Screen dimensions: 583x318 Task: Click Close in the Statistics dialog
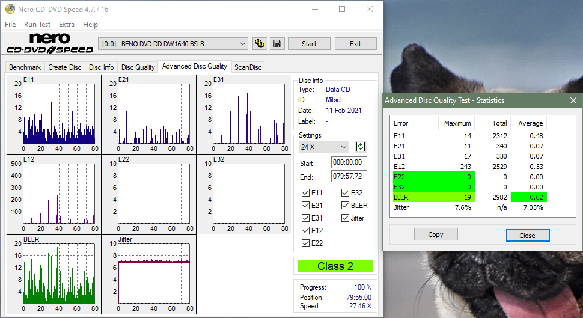click(528, 236)
